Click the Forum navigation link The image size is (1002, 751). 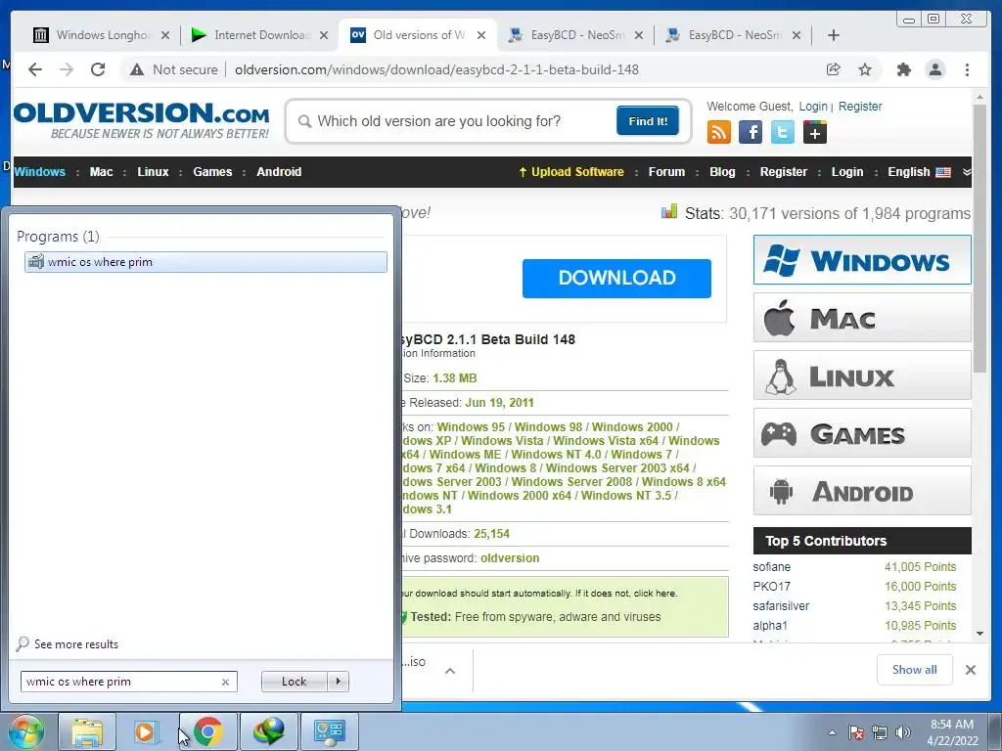point(666,172)
